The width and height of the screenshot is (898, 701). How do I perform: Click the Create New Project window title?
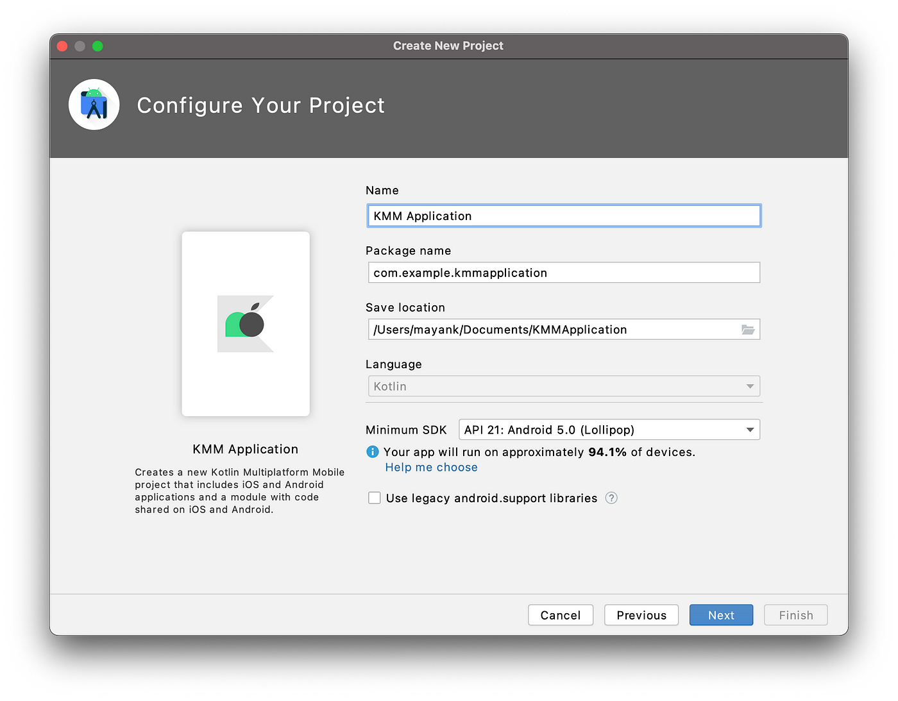tap(448, 46)
